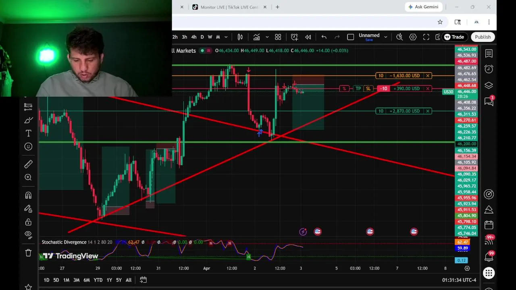Select the Brush drawing tool

28,120
